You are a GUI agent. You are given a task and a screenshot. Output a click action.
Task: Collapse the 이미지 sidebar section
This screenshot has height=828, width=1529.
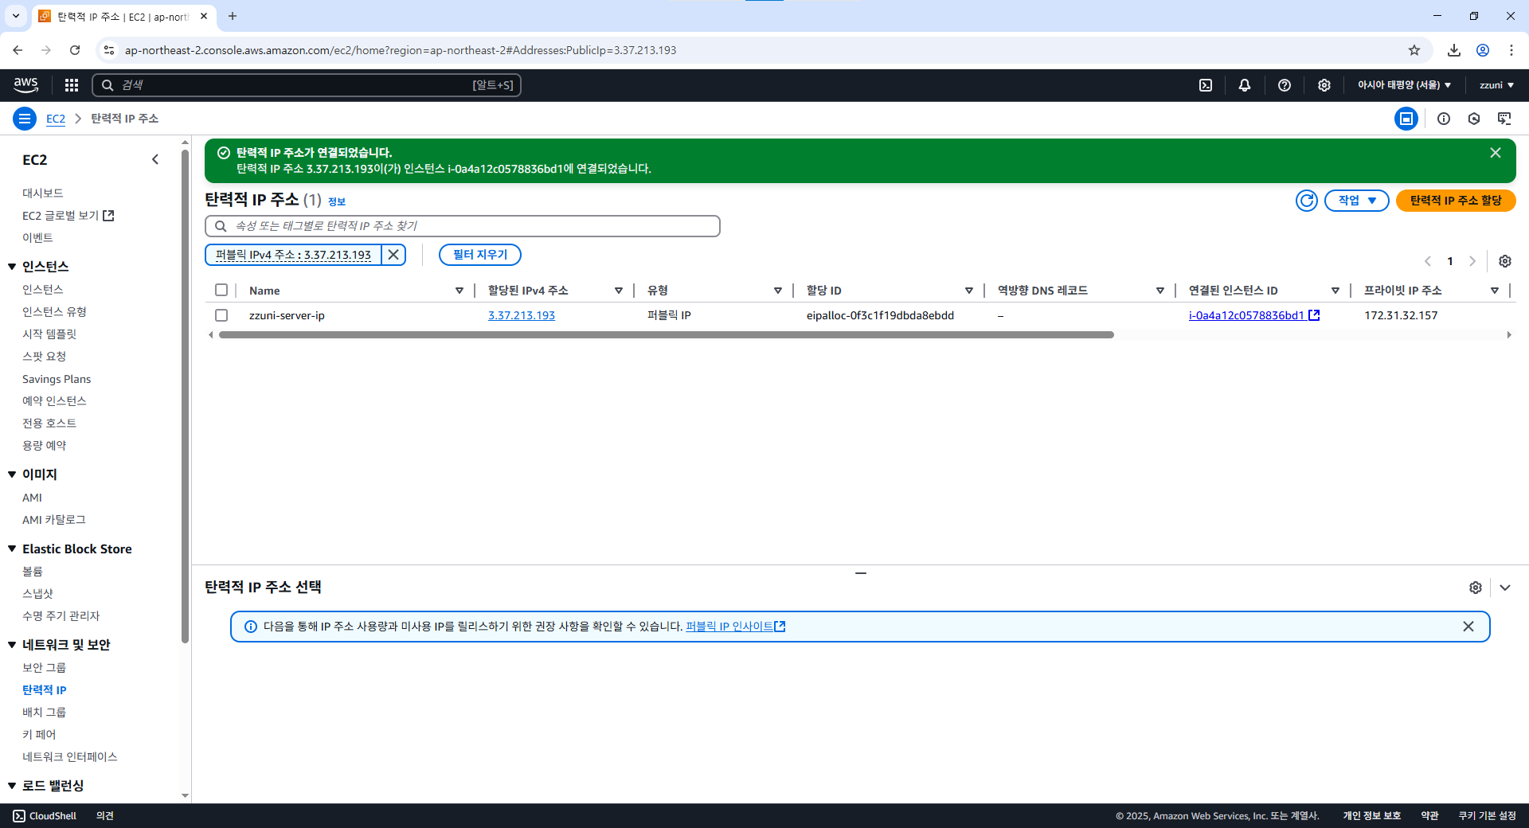(x=12, y=475)
